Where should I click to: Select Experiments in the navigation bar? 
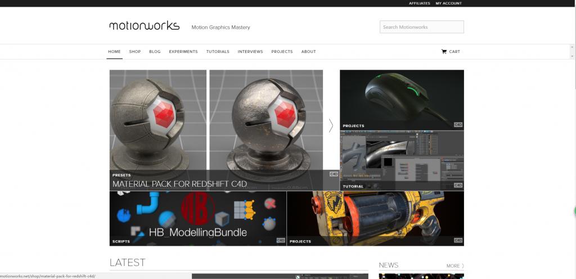coord(183,52)
